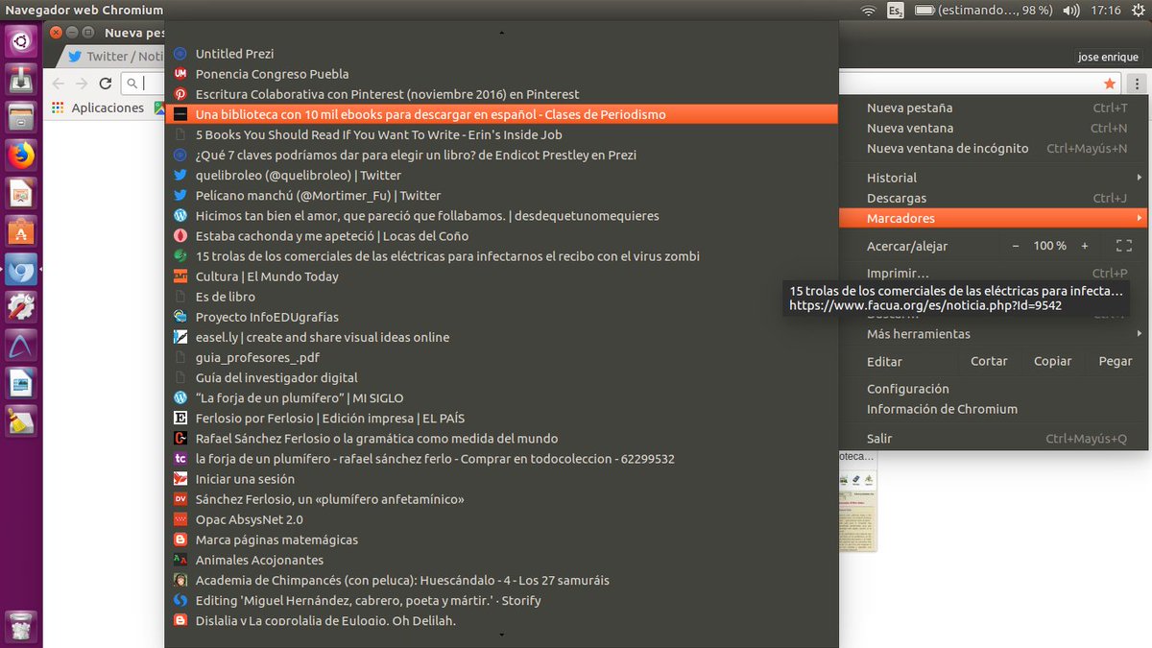
Task: Open Cultura | El Mundo Today bookmark
Action: [x=501, y=276]
